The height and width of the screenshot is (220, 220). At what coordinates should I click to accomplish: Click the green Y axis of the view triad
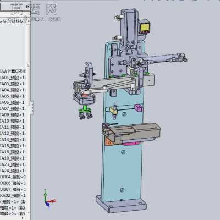45,196
